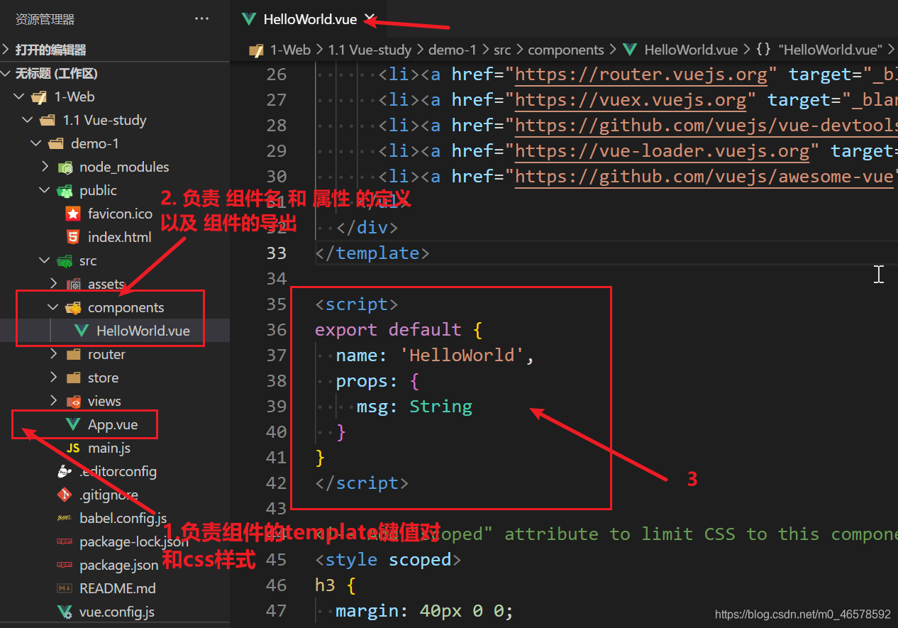This screenshot has width=898, height=628.
Task: Follow the router.vuejs.org link in code
Action: click(x=641, y=75)
